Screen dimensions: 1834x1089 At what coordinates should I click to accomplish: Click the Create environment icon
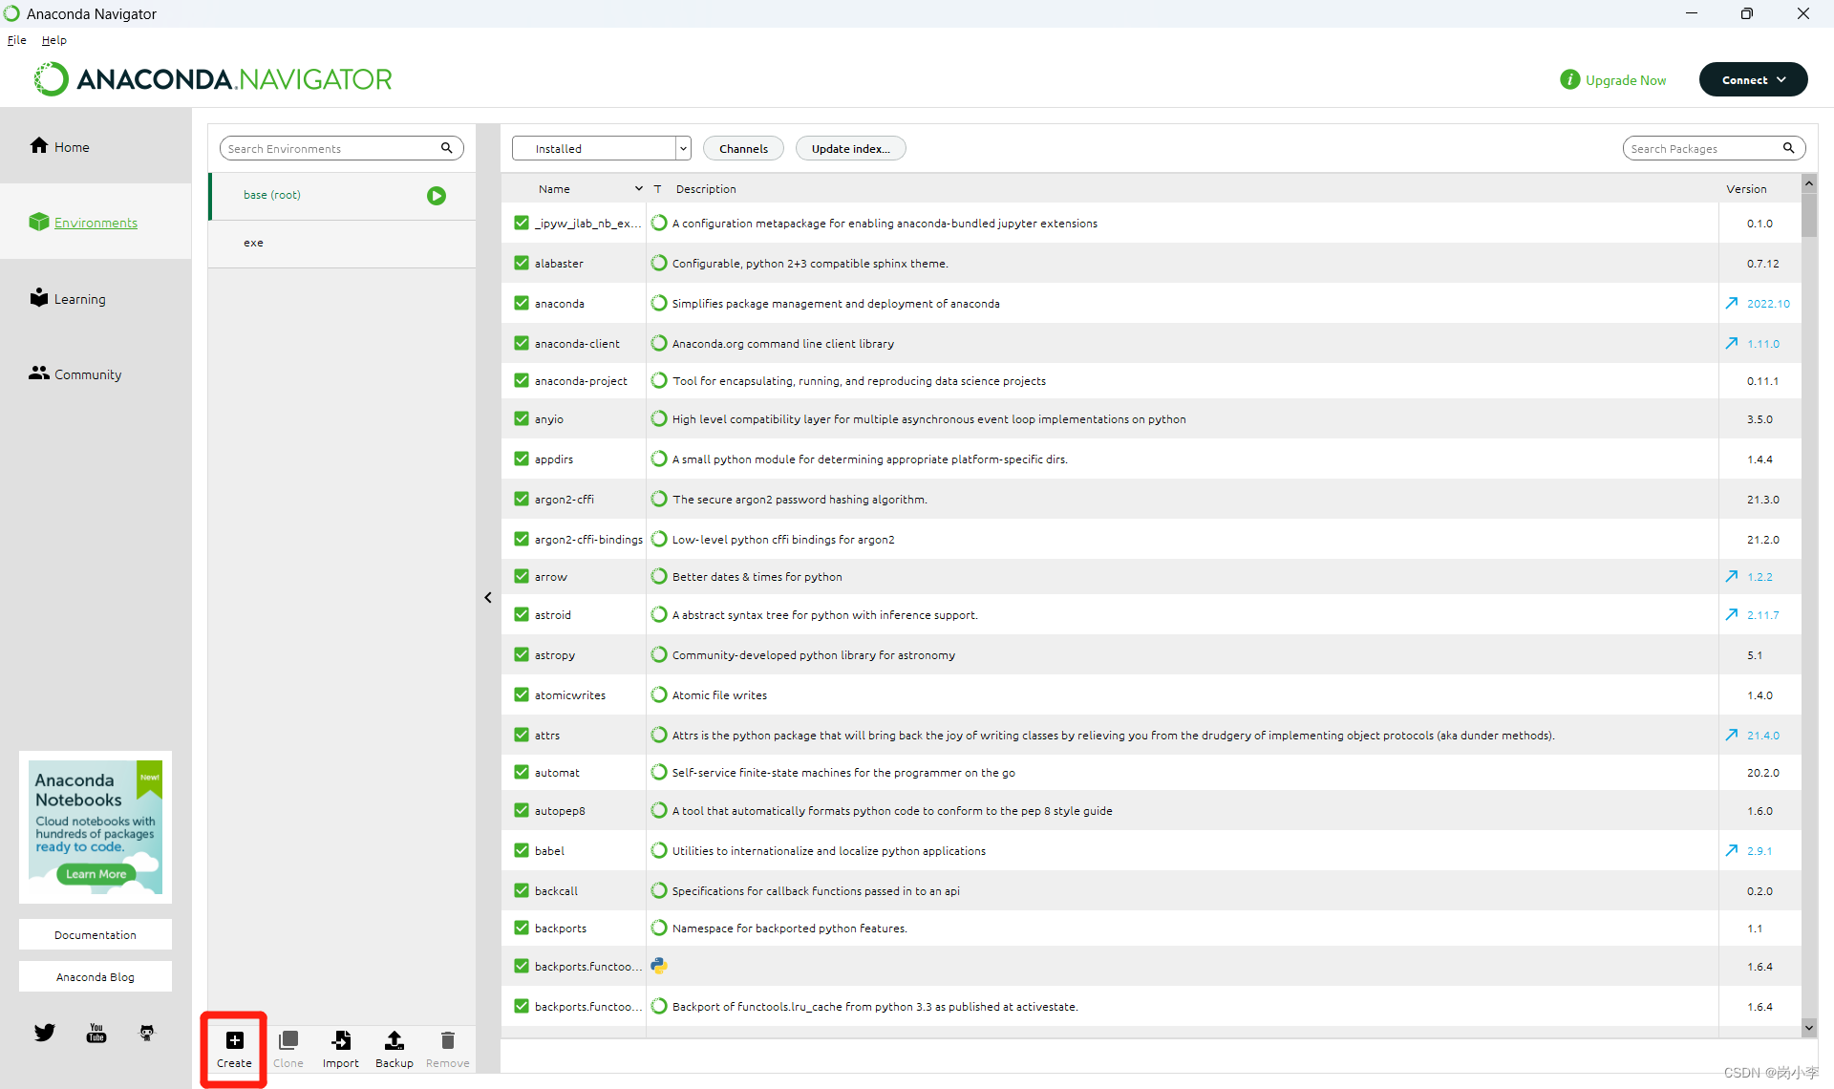coord(234,1040)
